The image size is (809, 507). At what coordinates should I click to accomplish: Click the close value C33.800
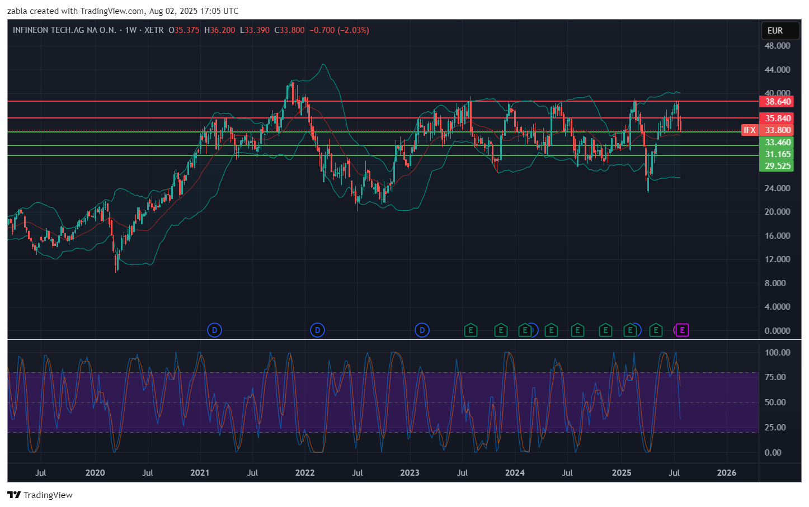289,30
